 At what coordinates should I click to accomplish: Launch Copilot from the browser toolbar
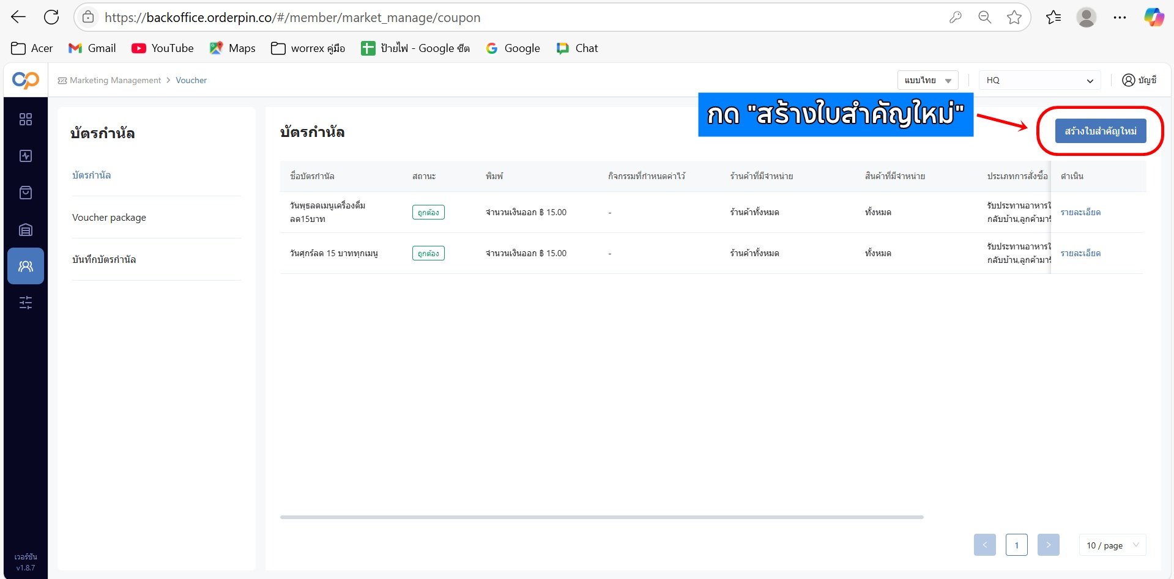(x=1154, y=17)
